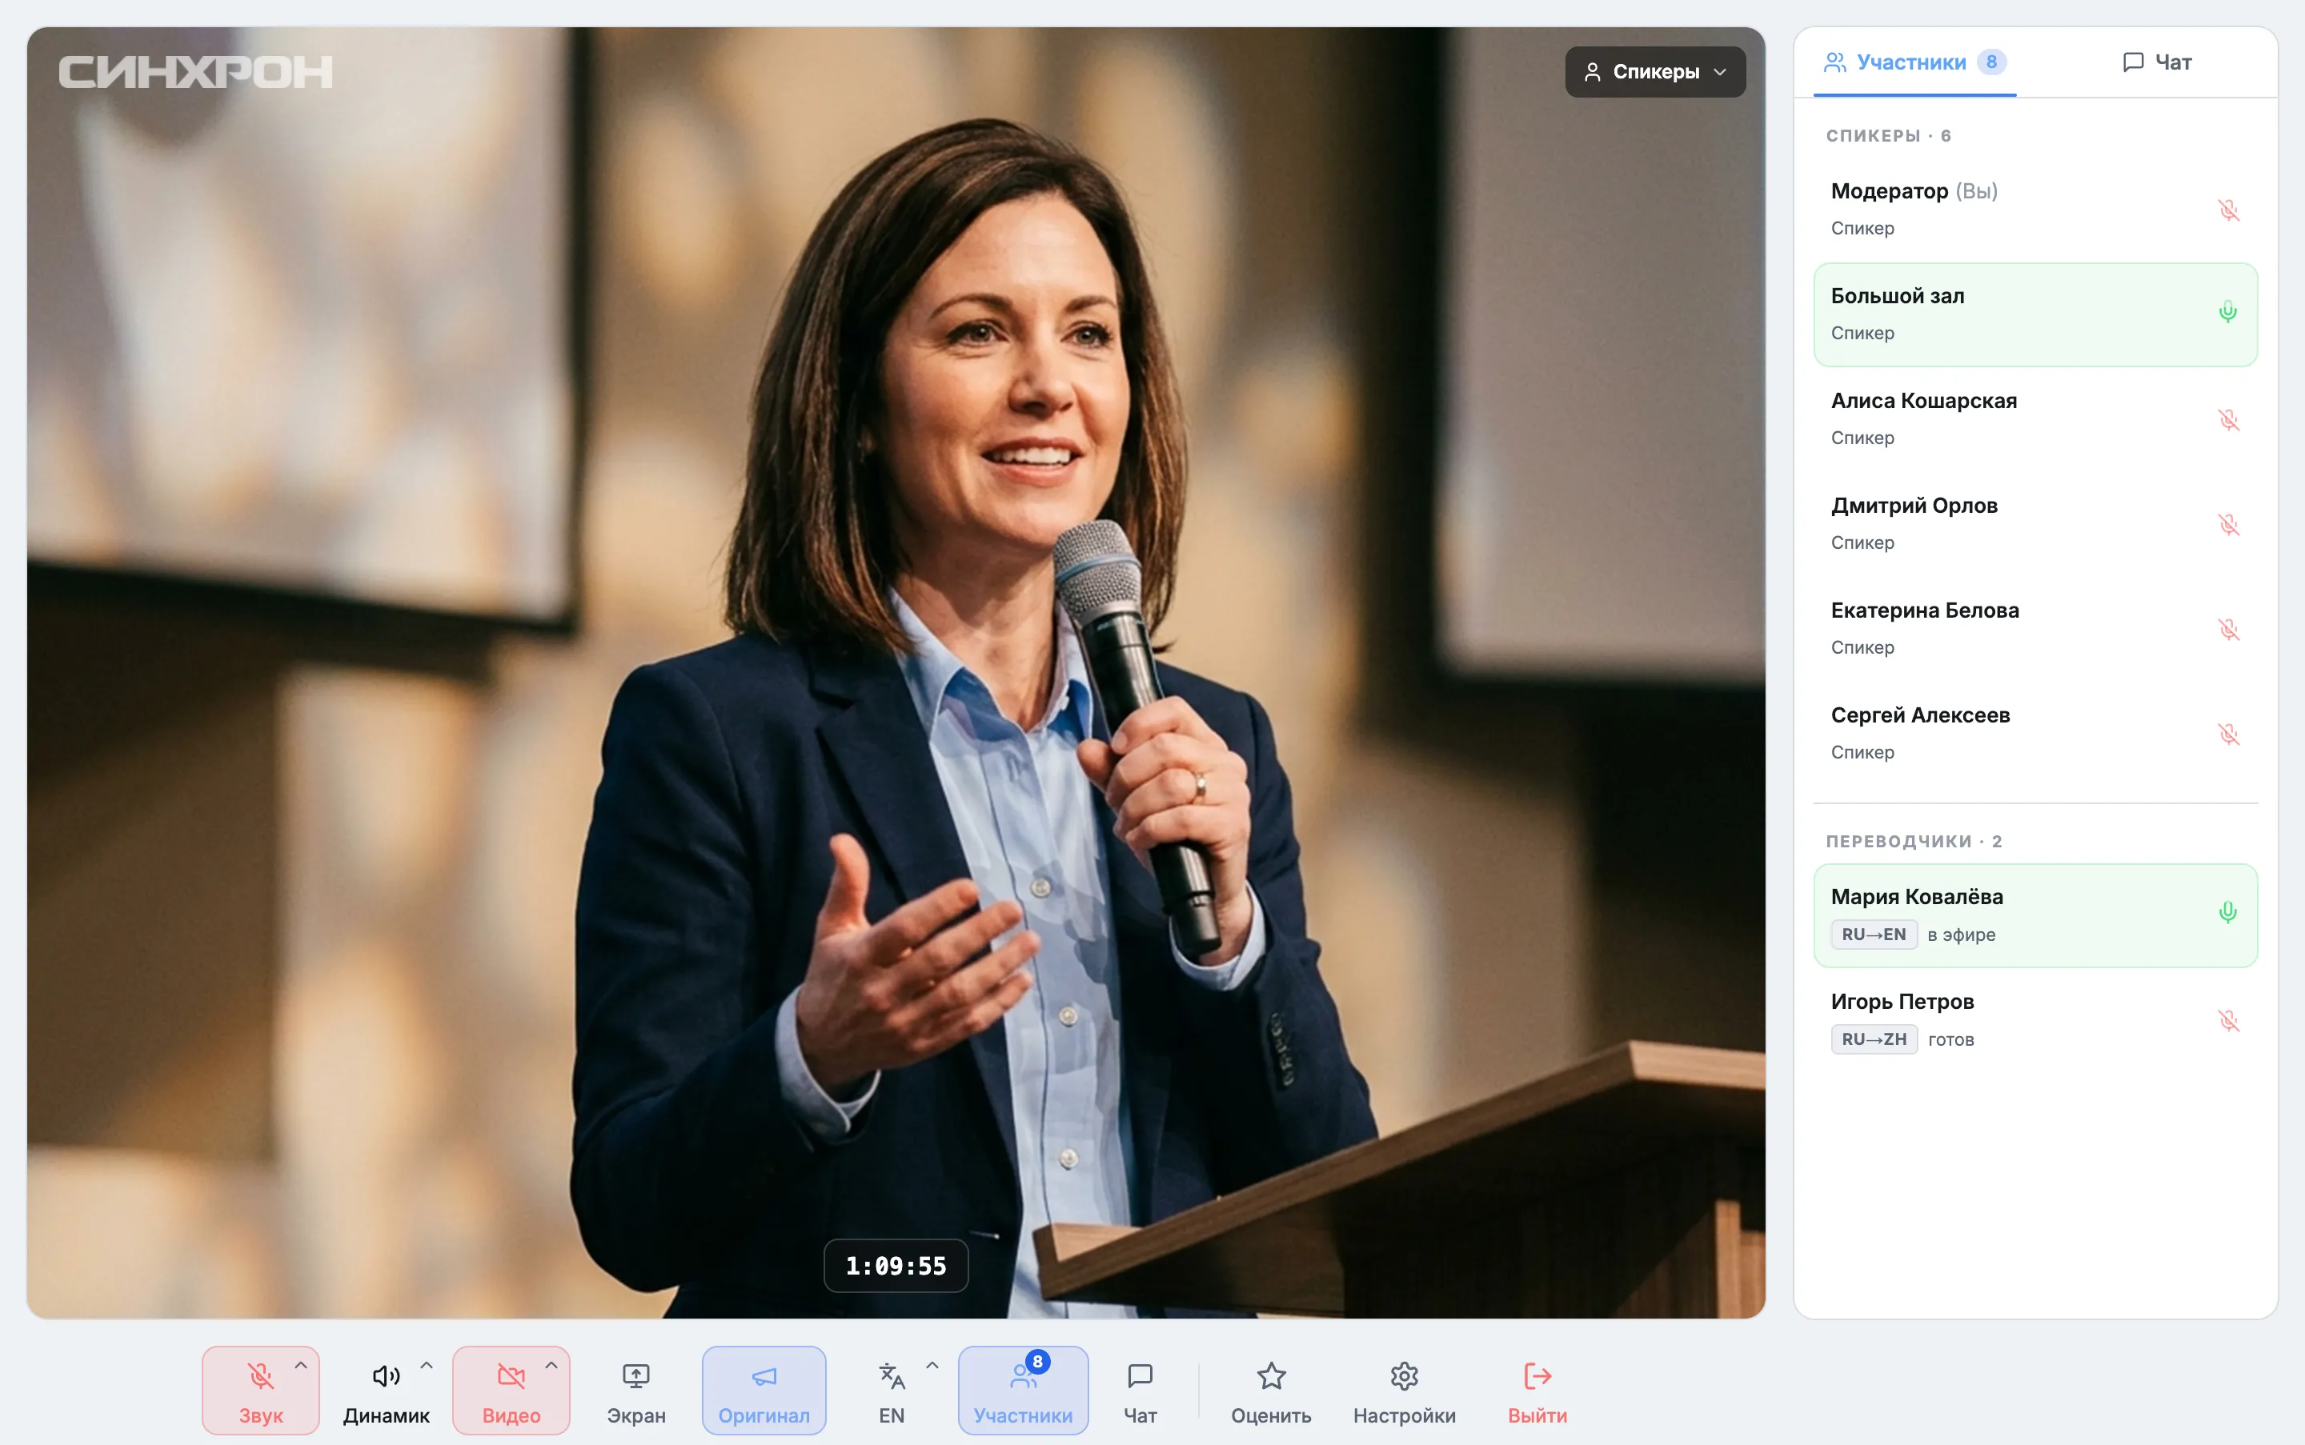Click muted mic icon for Модератор
Image resolution: width=2305 pixels, height=1445 pixels.
tap(2228, 210)
